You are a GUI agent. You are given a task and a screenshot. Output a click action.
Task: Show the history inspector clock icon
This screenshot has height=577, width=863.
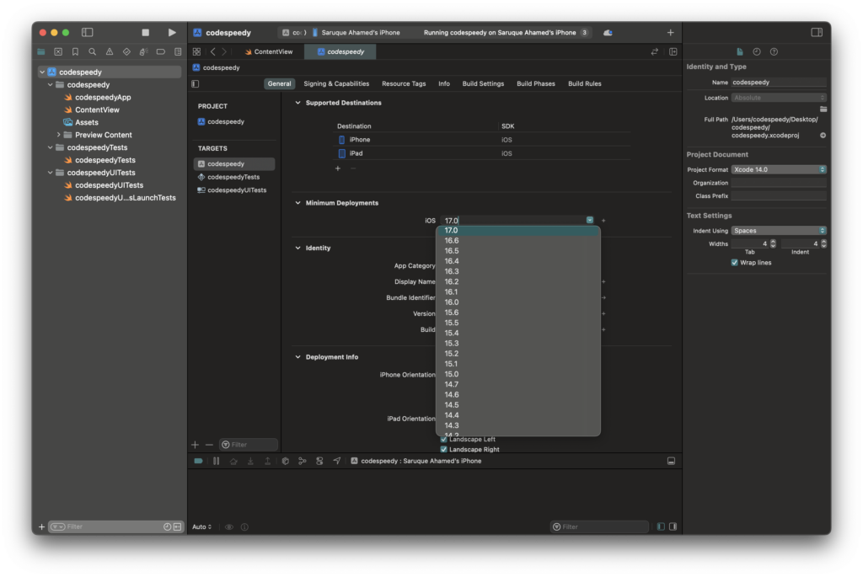tap(757, 51)
